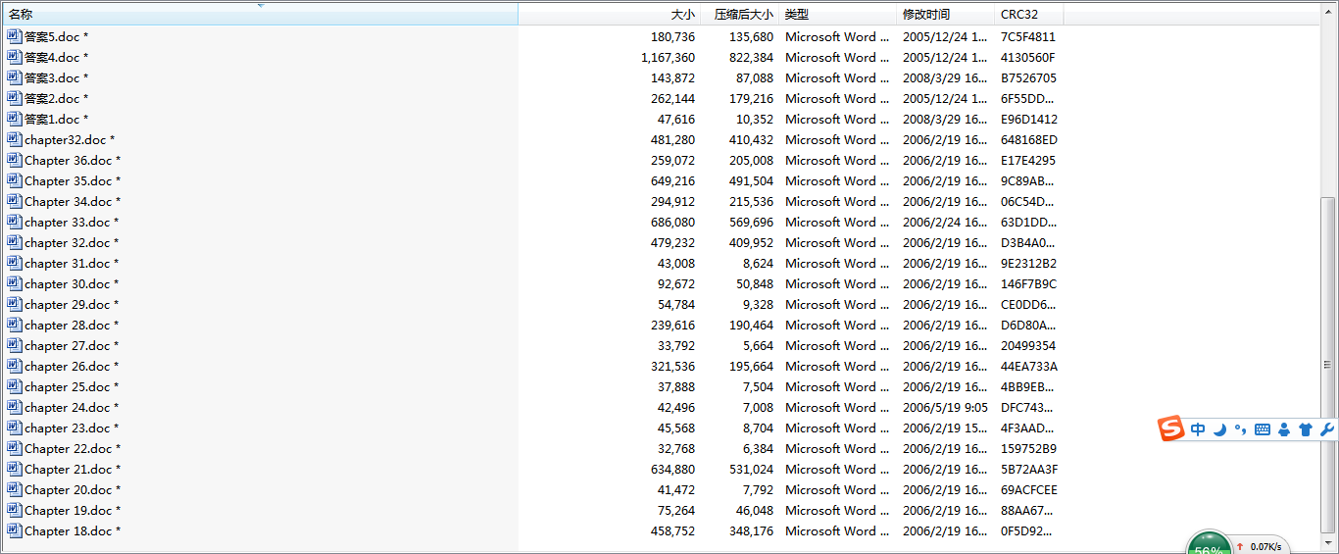This screenshot has height=554, width=1339.
Task: Click the scrollbar down arrow
Action: coord(1328,543)
